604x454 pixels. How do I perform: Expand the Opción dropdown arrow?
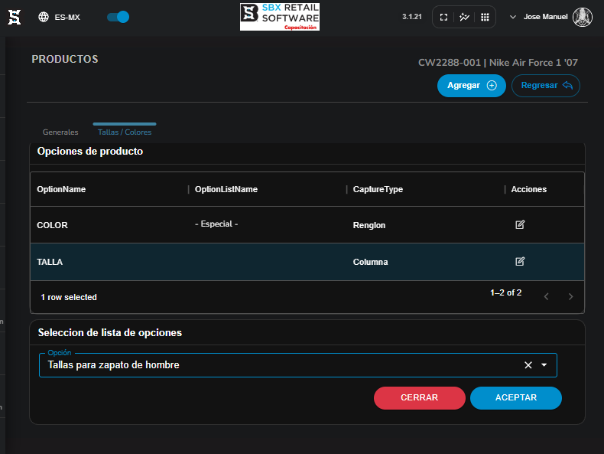(x=544, y=365)
